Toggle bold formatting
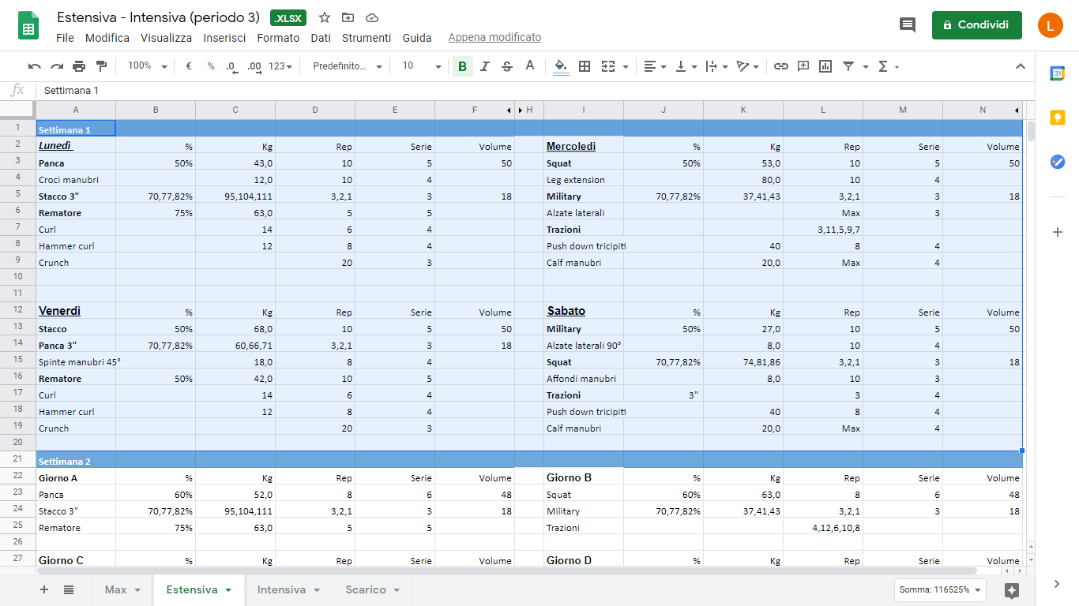The height and width of the screenshot is (606, 1079). [462, 66]
